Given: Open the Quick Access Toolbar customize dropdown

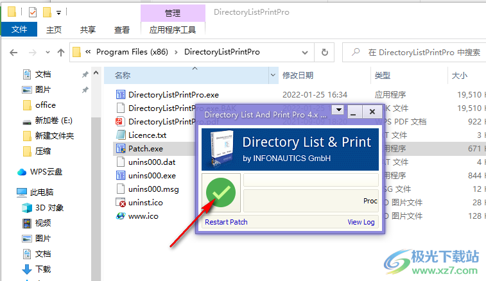Looking at the screenshot, I should 58,13.
